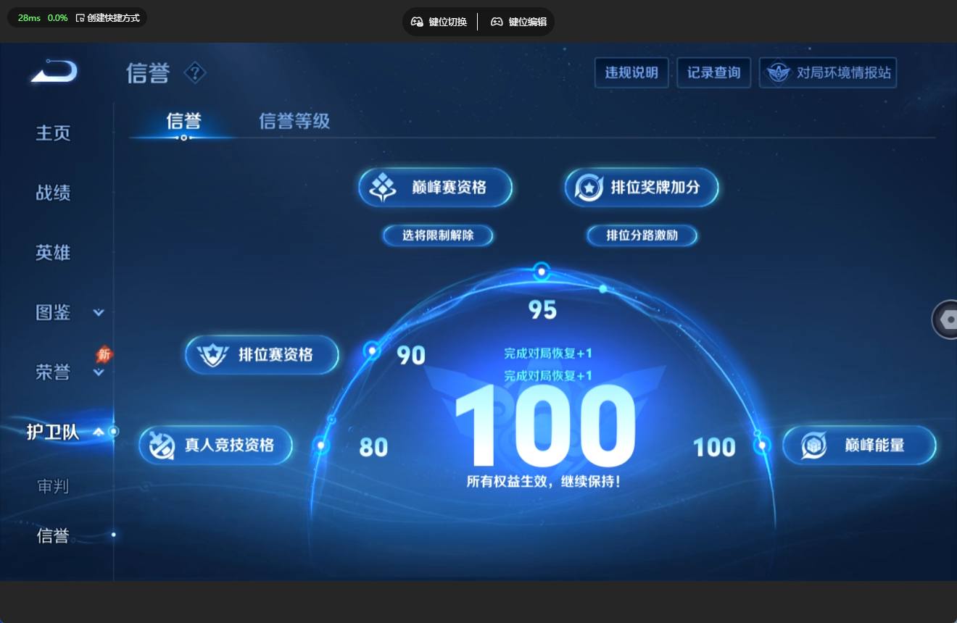This screenshot has width=957, height=623.
Task: Click the 巅峰能量 cube icon
Action: point(813,445)
